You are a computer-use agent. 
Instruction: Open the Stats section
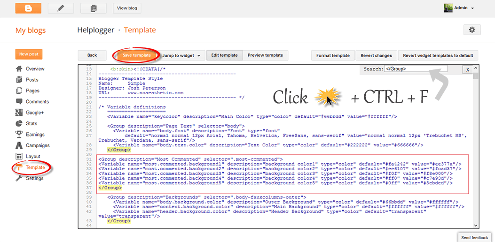tap(31, 123)
